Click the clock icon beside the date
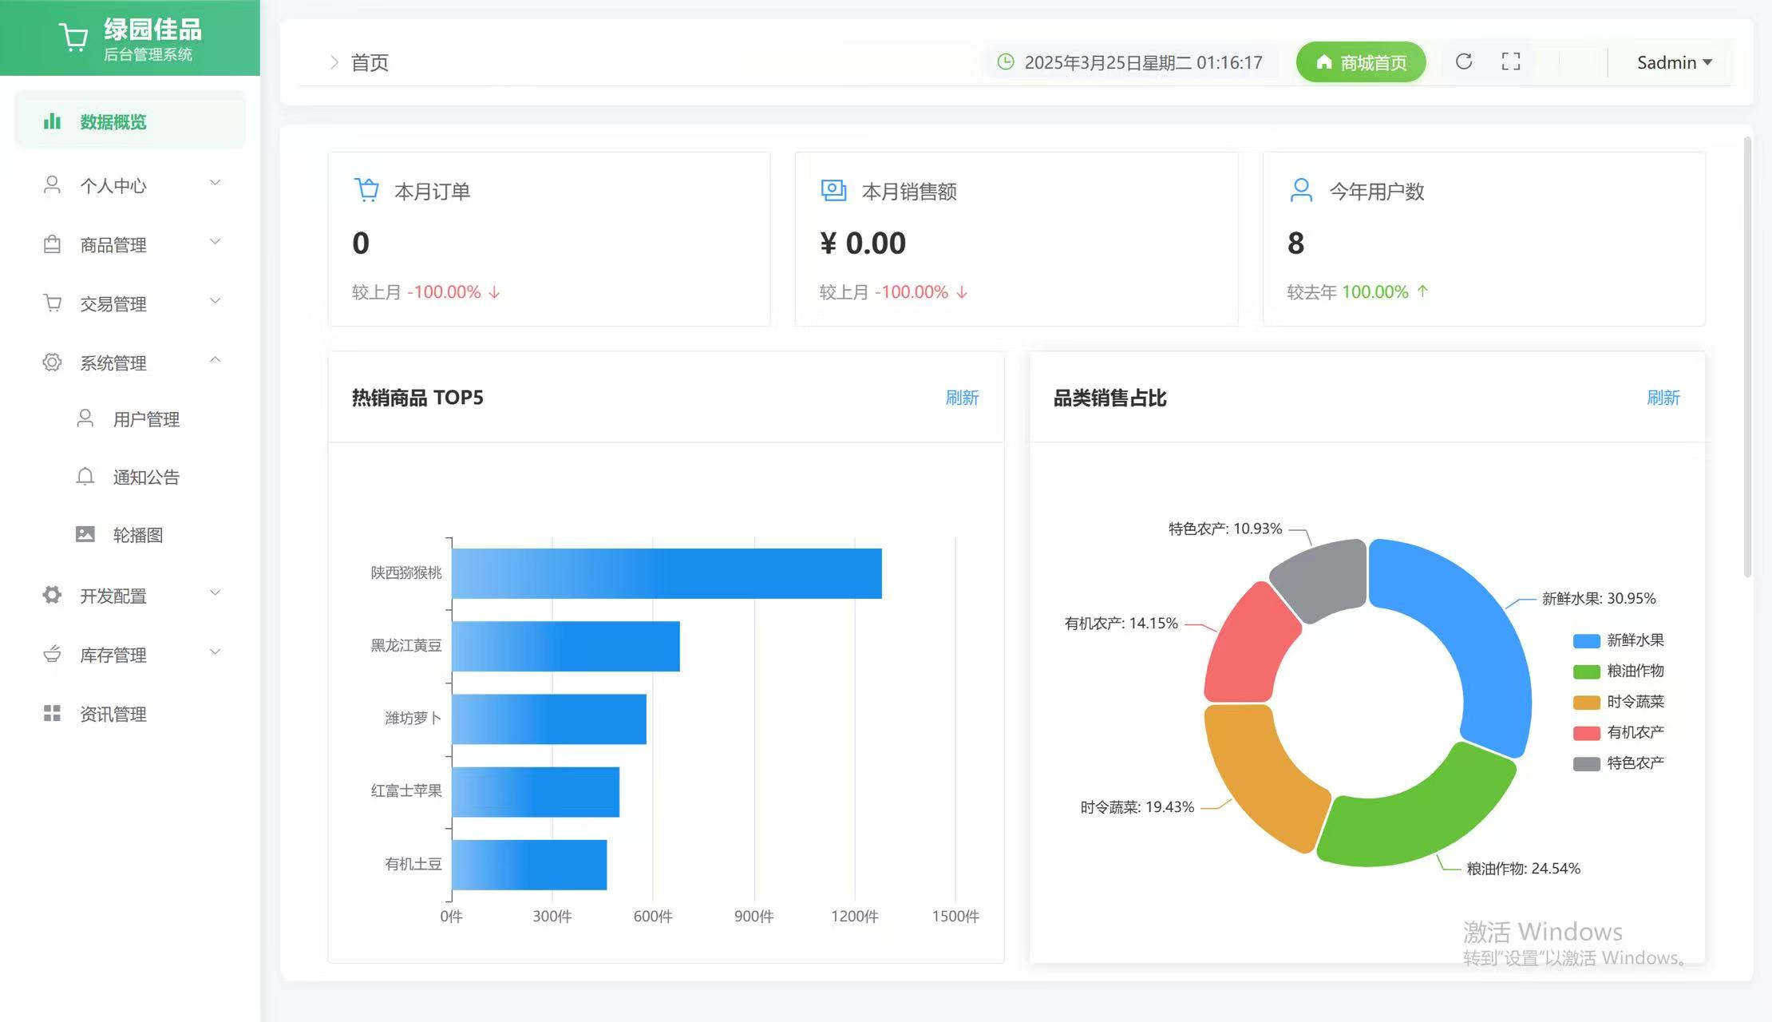 tap(1006, 61)
